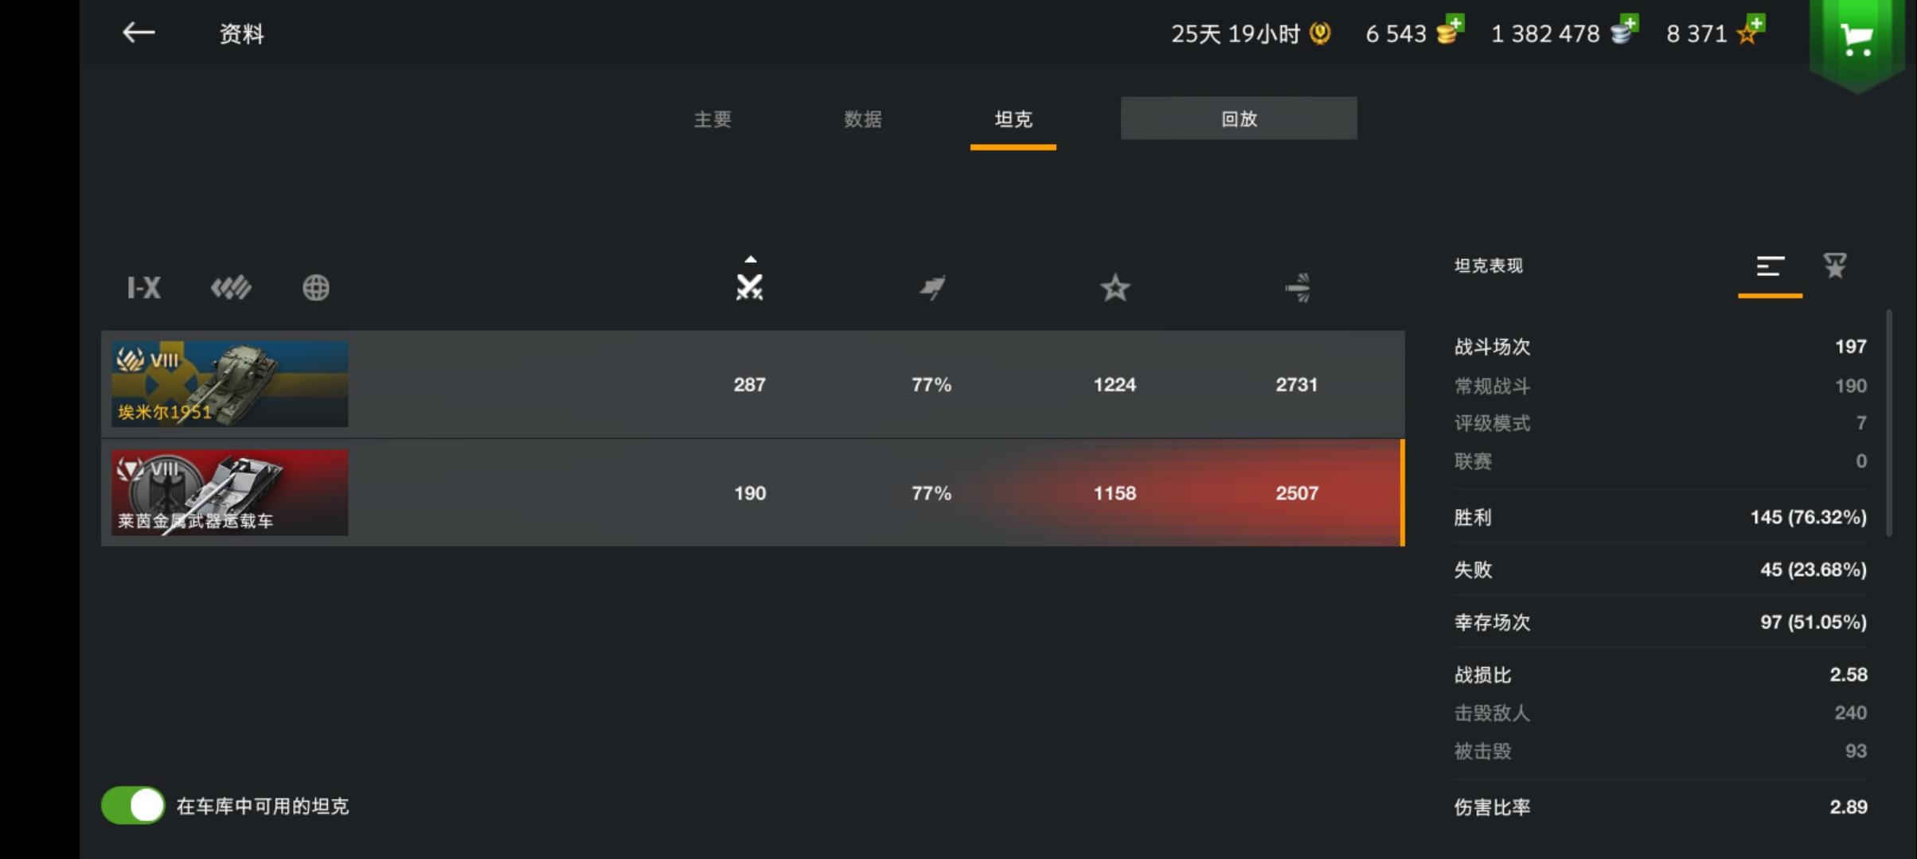Open the shop cart
The height and width of the screenshot is (859, 1917).
pyautogui.click(x=1857, y=40)
